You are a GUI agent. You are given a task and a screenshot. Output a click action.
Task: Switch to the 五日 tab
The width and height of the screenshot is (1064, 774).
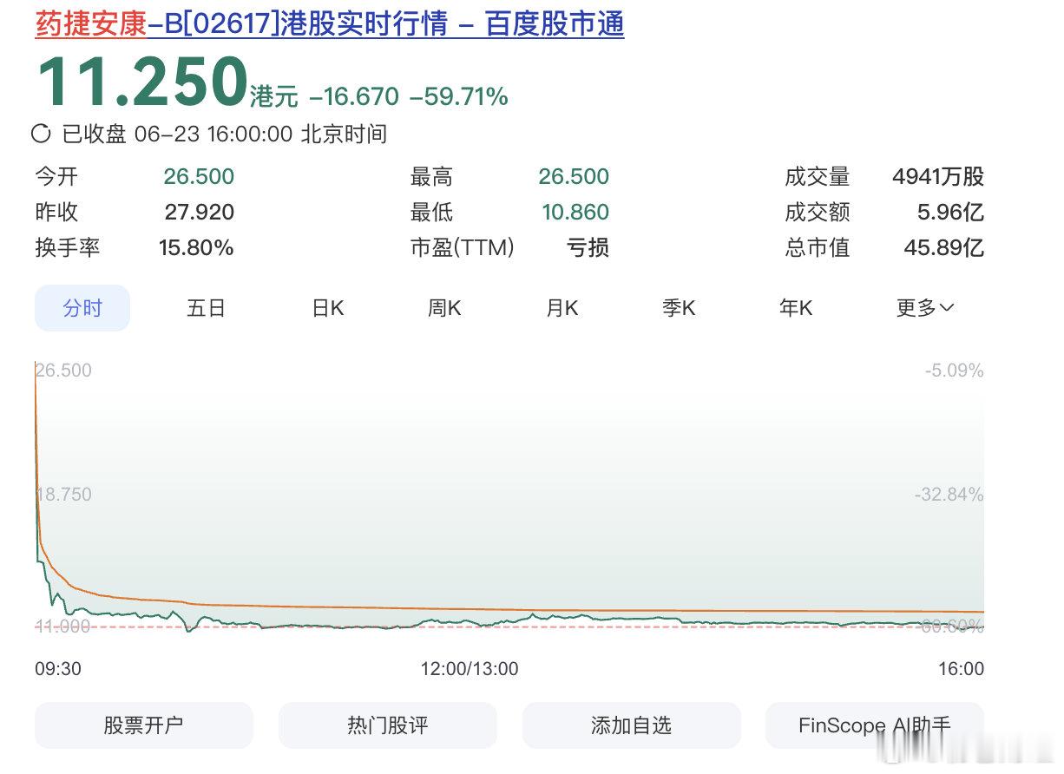[x=206, y=308]
